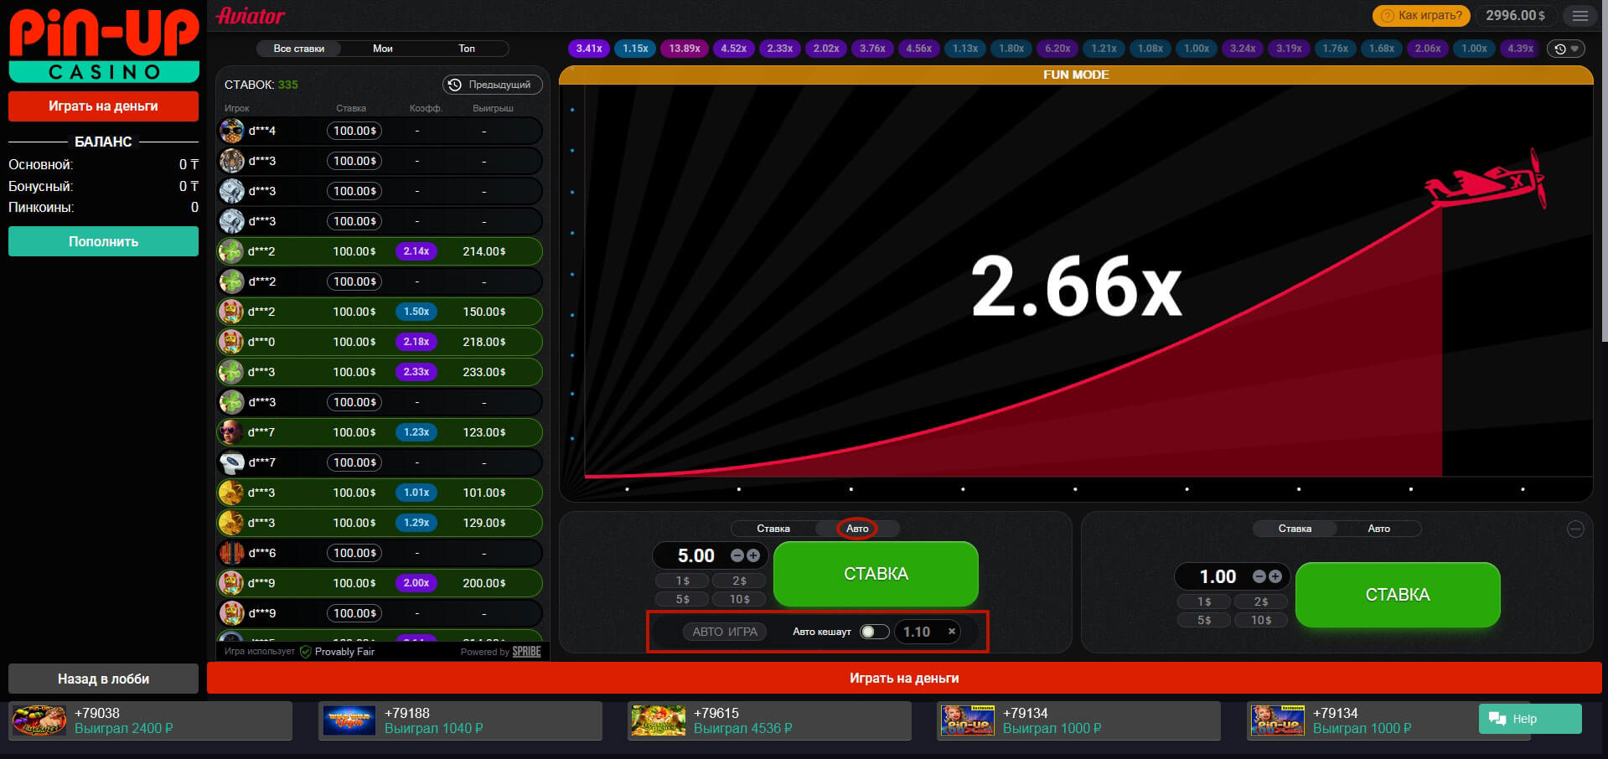Choose 5$ preset in left bet panel
The width and height of the screenshot is (1608, 759).
coord(682,599)
